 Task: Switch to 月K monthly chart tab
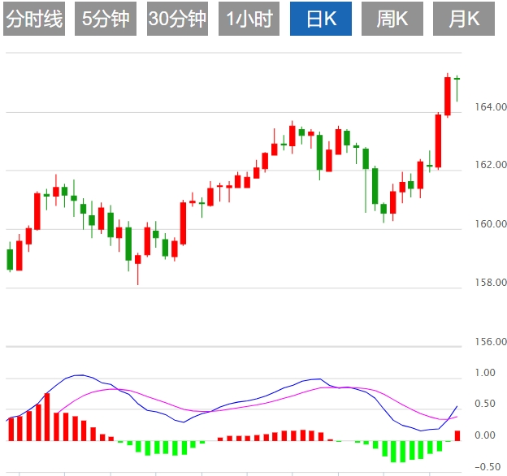[x=464, y=19]
